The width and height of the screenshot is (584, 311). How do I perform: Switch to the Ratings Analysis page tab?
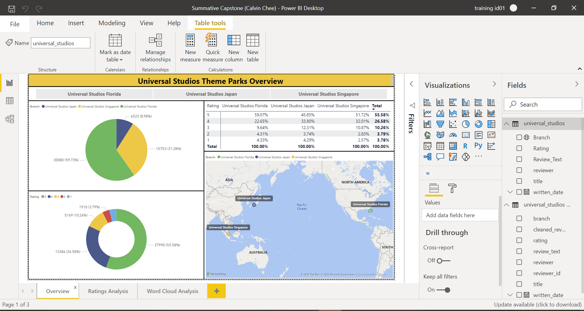[108, 291]
